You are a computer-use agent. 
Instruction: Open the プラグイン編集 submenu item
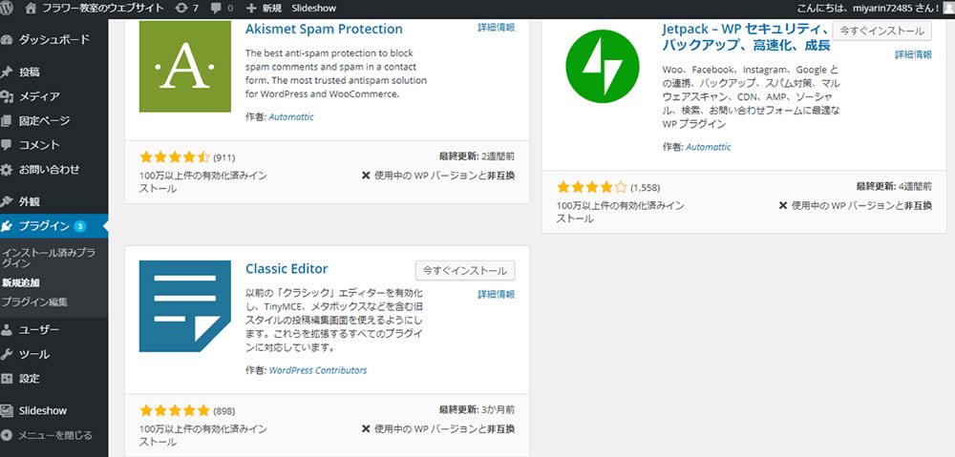[34, 301]
